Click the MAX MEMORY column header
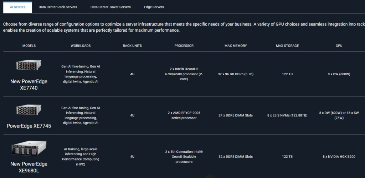This screenshot has height=178, width=365. pos(236,46)
